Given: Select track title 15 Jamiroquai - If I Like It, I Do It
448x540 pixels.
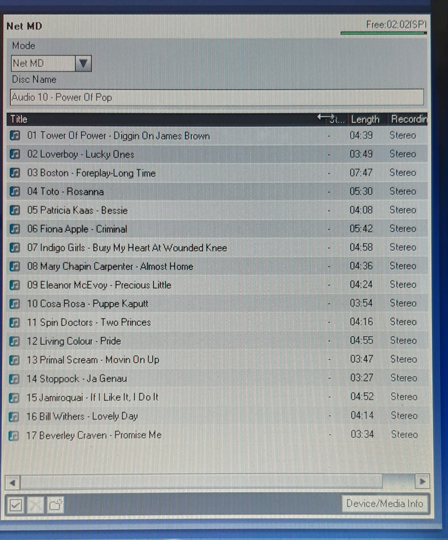Looking at the screenshot, I should [x=92, y=398].
